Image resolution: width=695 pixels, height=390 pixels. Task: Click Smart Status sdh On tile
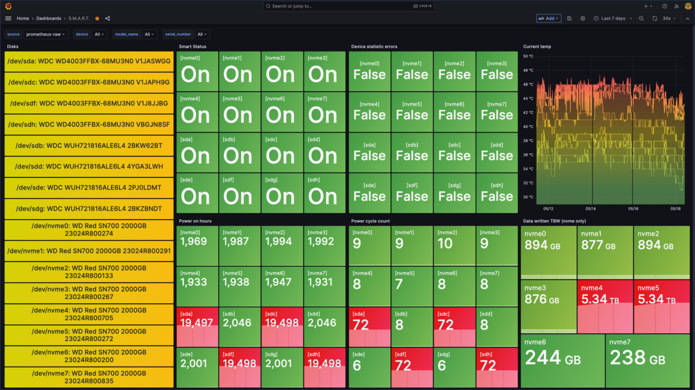324,193
